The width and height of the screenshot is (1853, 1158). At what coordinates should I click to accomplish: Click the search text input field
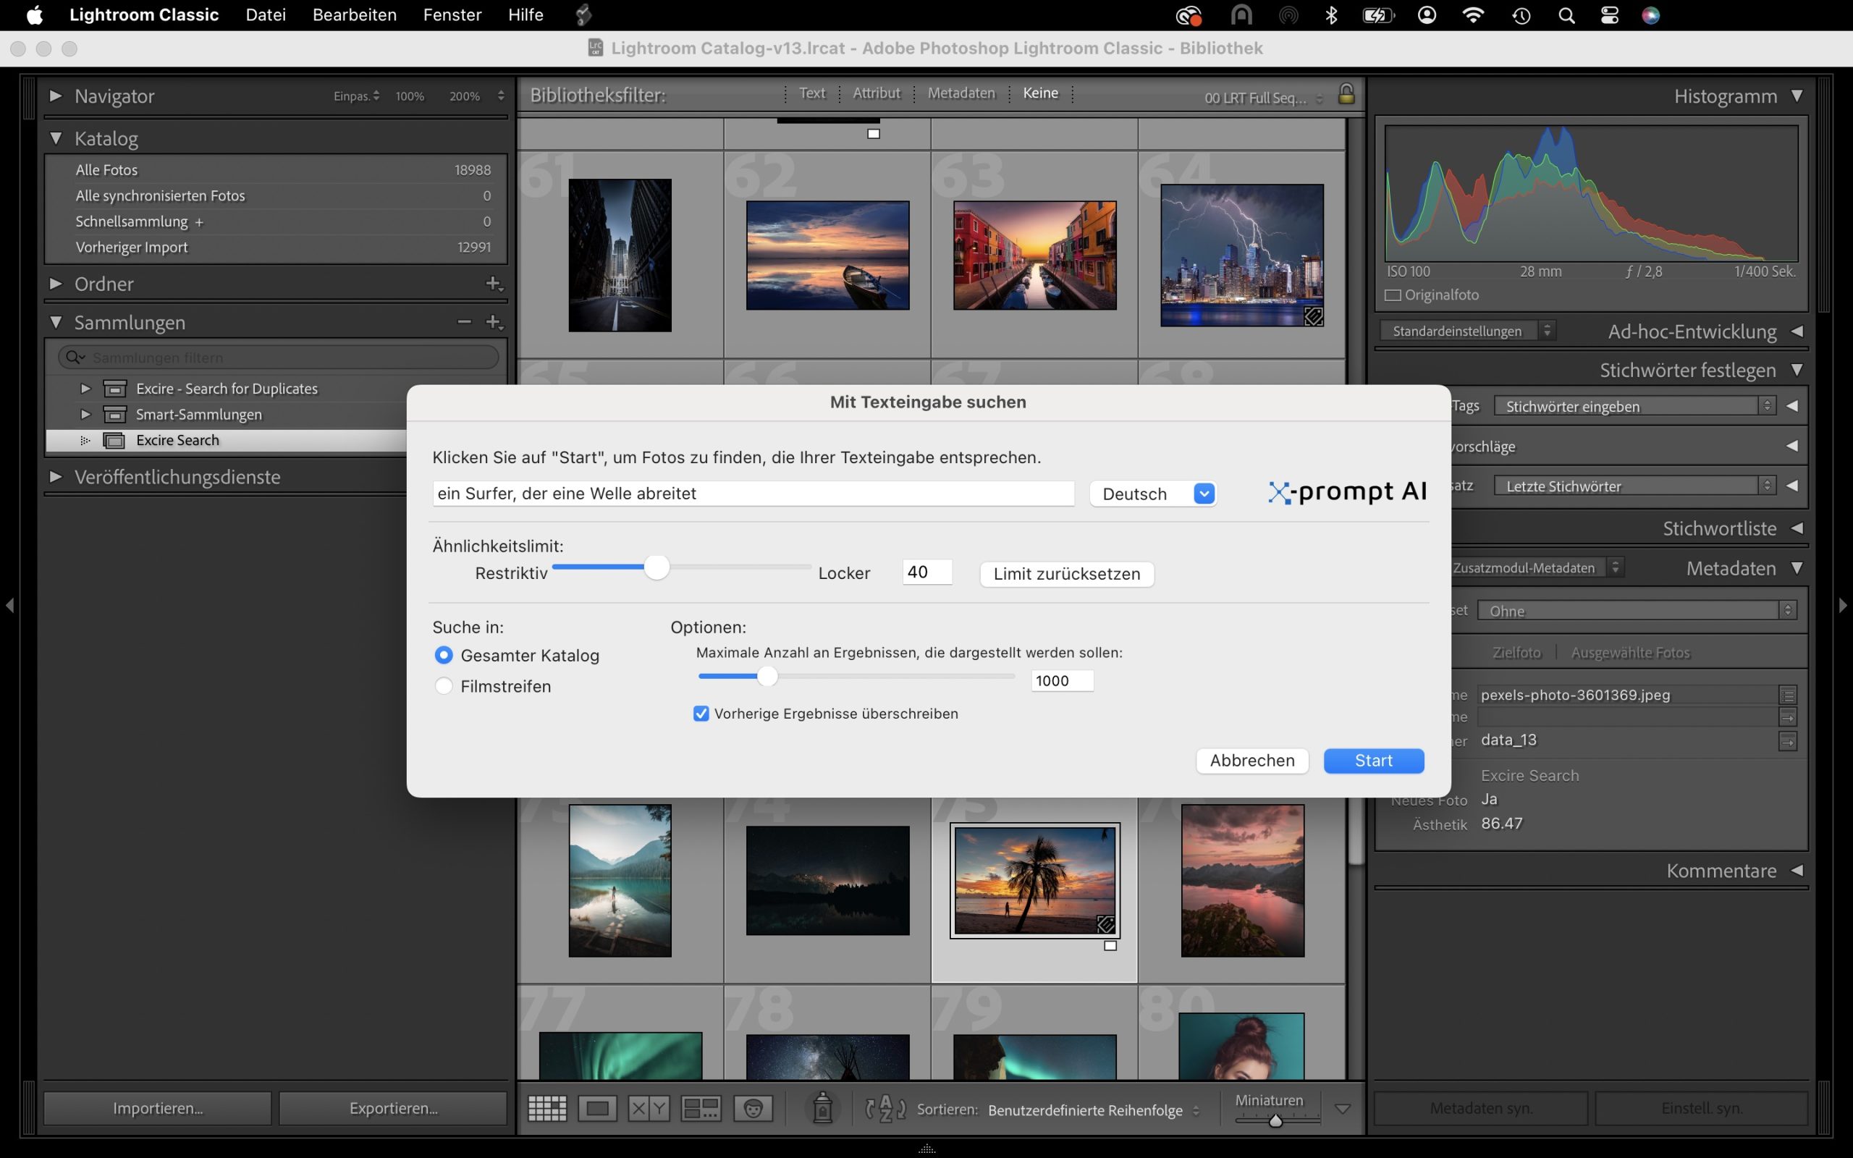coord(752,493)
